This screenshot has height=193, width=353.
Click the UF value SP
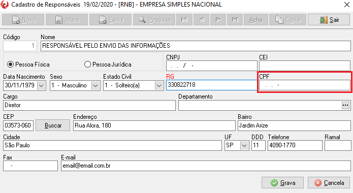tap(230, 145)
